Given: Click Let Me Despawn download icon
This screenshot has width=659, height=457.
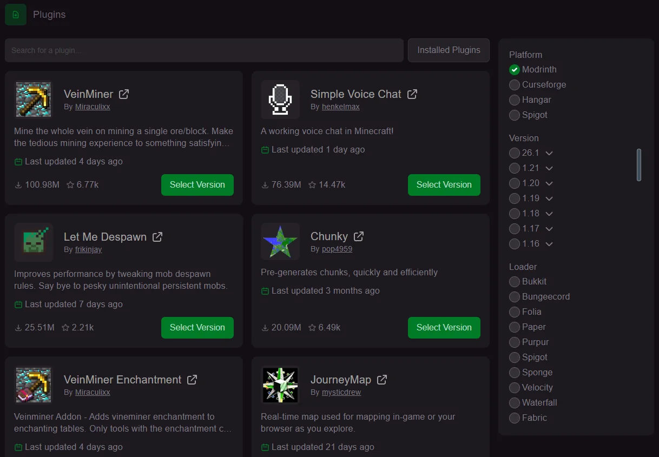Looking at the screenshot, I should pos(18,328).
